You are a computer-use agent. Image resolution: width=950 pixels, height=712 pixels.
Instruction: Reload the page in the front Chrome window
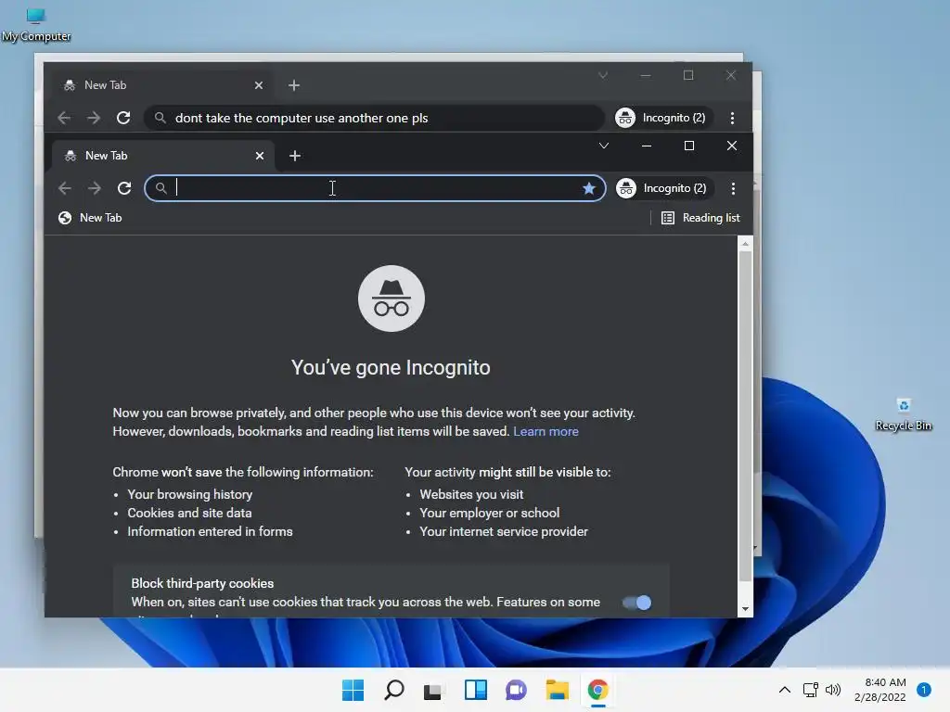pos(124,188)
